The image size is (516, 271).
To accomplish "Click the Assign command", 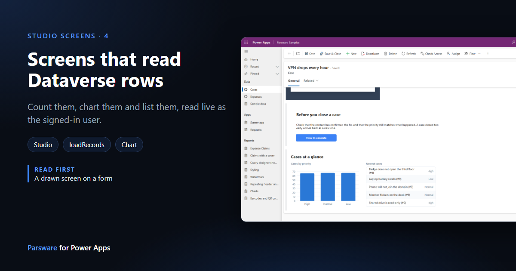I will pyautogui.click(x=453, y=54).
